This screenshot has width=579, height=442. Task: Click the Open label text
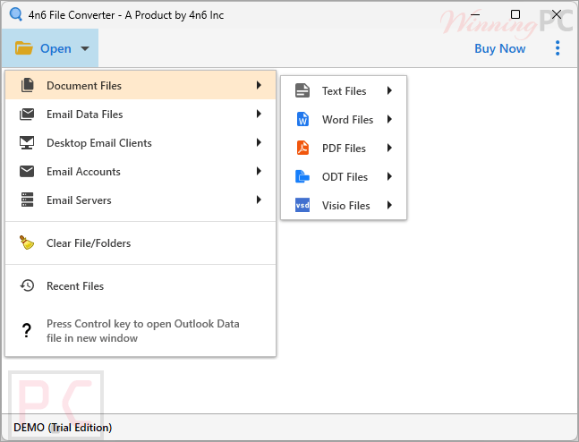(x=55, y=48)
